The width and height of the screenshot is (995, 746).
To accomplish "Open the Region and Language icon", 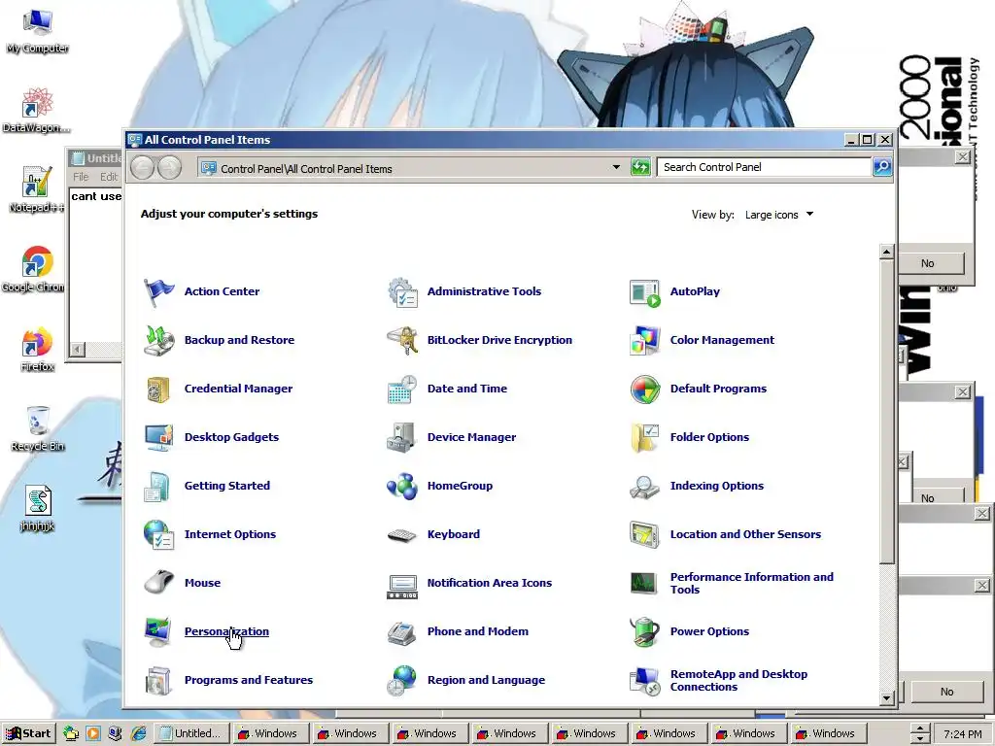I will tap(402, 680).
